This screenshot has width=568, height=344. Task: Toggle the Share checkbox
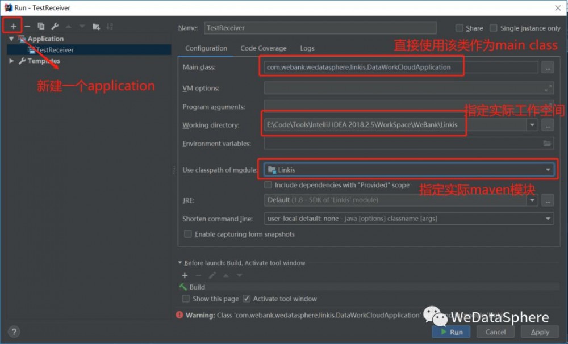tap(459, 28)
